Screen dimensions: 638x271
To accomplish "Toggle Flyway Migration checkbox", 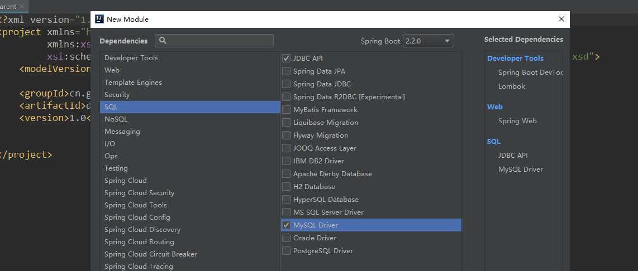I will (287, 135).
